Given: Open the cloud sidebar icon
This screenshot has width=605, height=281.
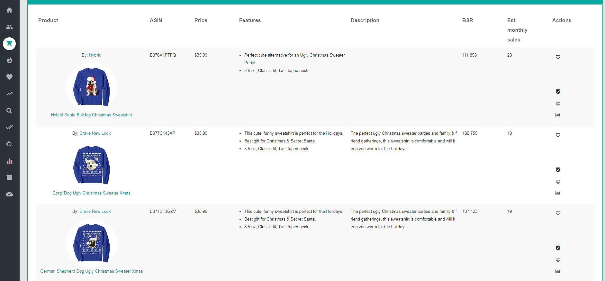Looking at the screenshot, I should coord(9,194).
